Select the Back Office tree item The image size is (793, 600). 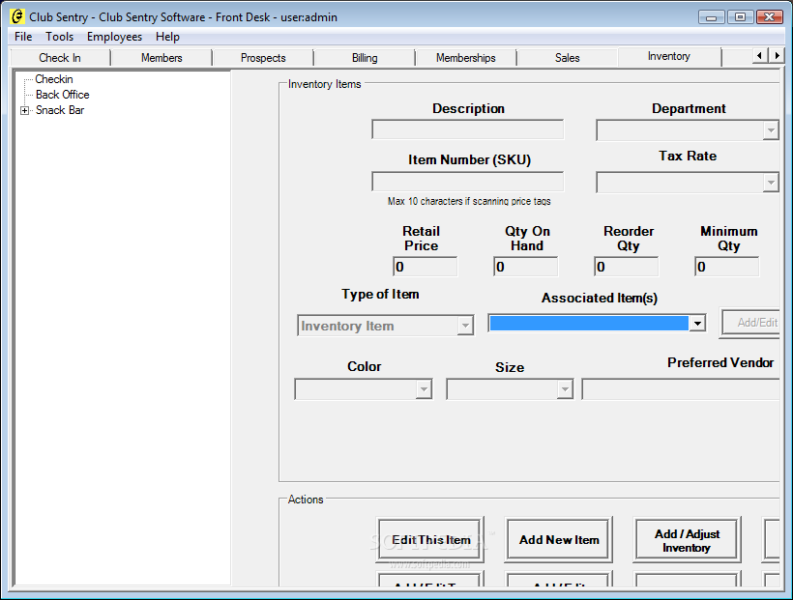[62, 95]
